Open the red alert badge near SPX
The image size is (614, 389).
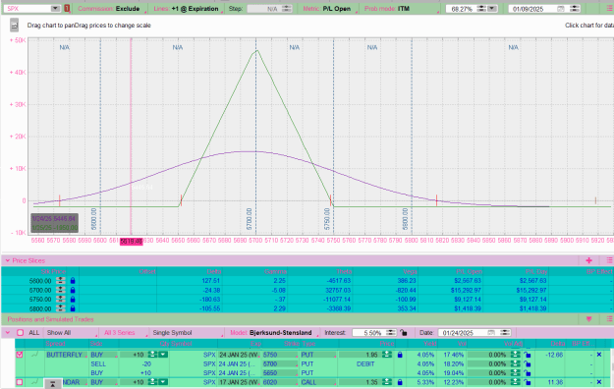pos(67,8)
